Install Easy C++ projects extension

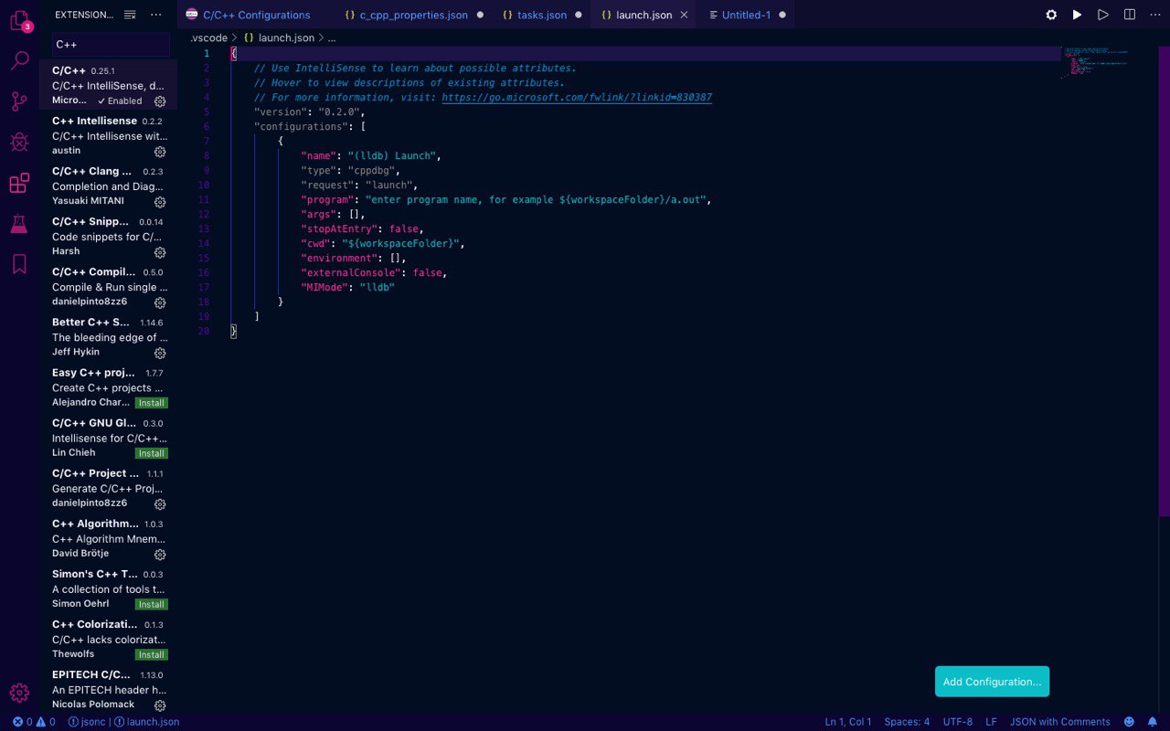click(151, 403)
